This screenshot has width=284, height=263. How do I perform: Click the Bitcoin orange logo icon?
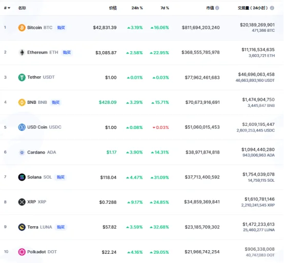coord(22,28)
